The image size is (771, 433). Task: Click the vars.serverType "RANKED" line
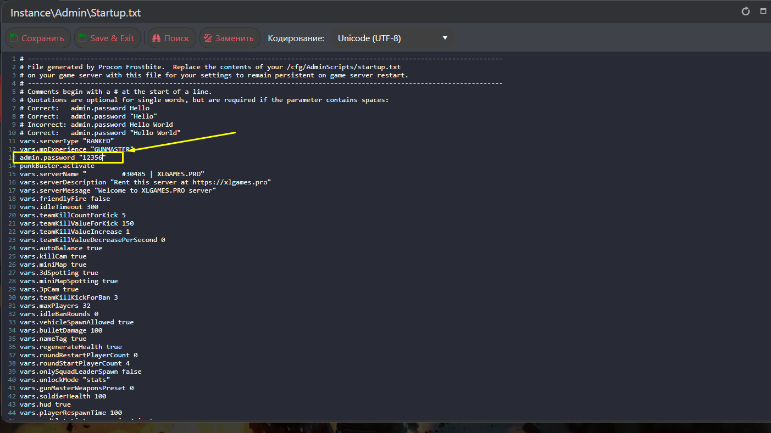point(66,141)
